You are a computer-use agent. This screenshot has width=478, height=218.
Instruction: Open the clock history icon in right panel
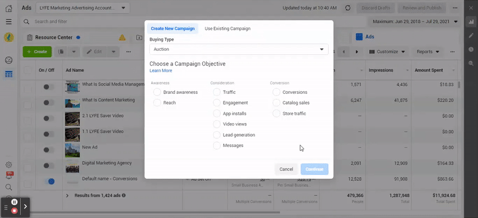click(471, 49)
